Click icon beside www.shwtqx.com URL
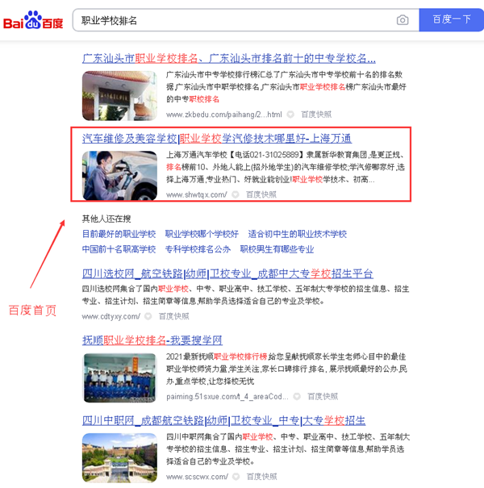 (x=236, y=194)
